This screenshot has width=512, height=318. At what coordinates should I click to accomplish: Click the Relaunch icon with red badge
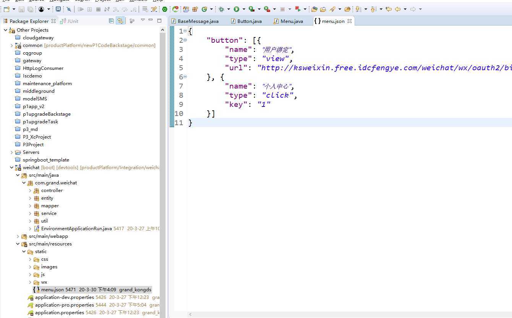(175, 9)
